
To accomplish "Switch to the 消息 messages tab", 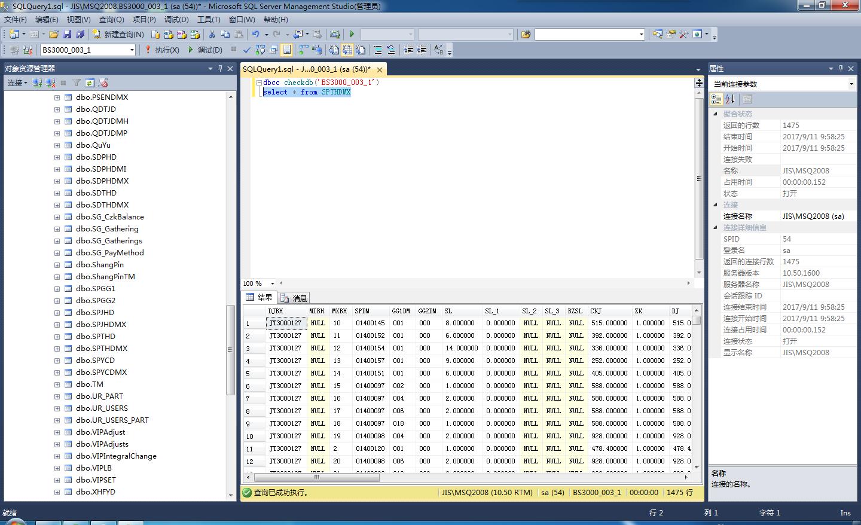I will click(294, 298).
